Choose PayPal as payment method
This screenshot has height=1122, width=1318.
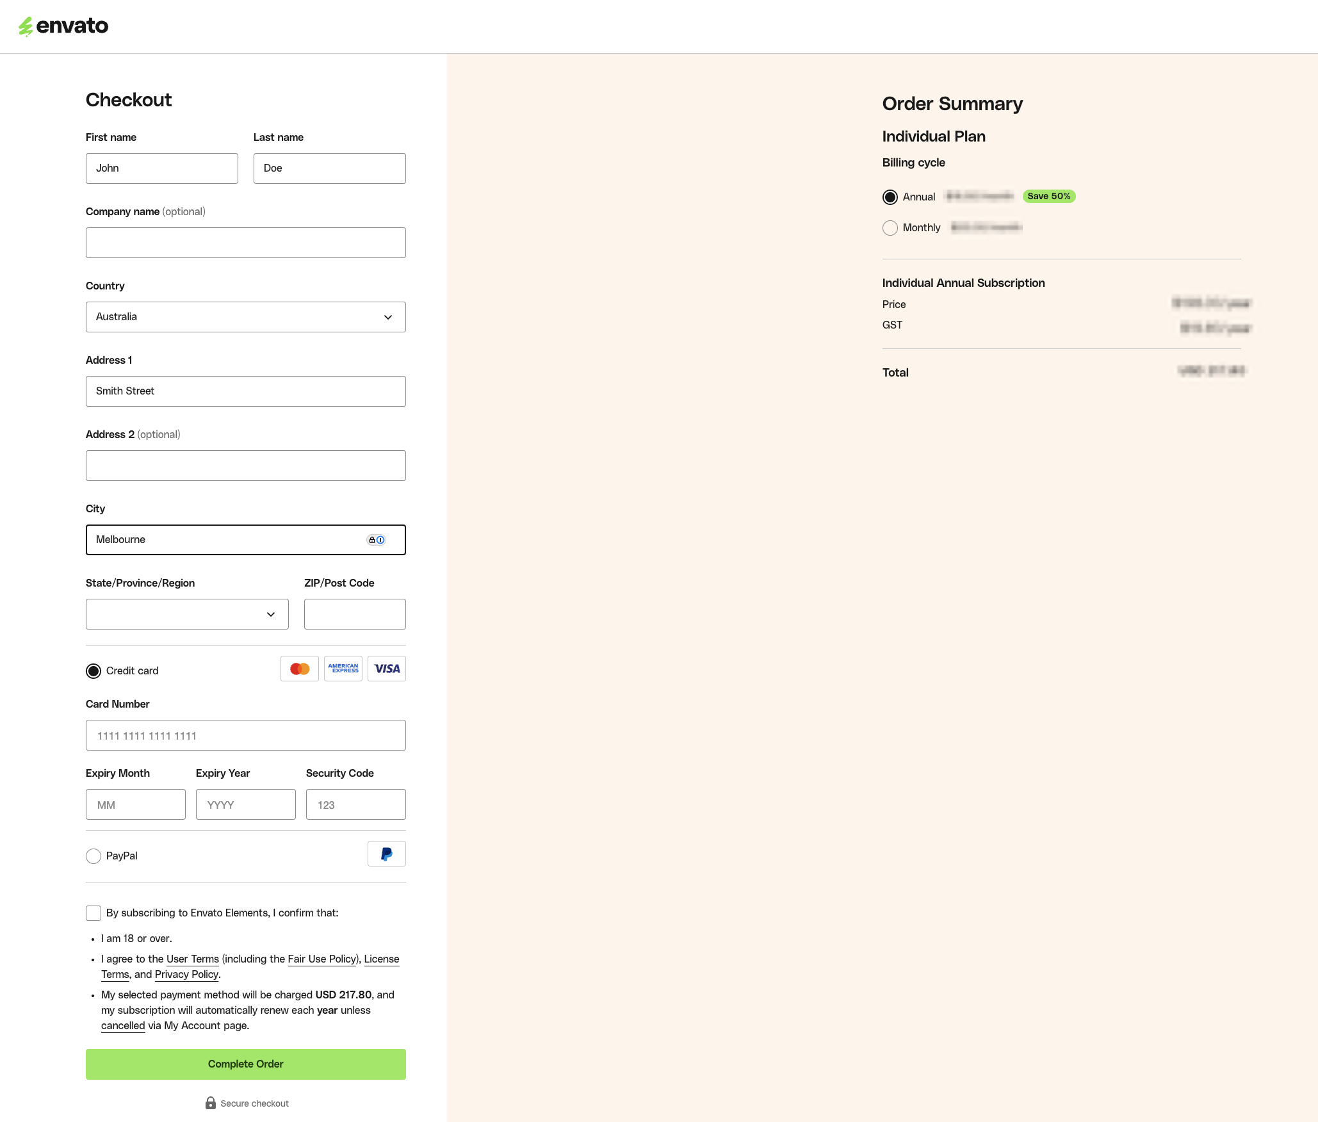coord(94,856)
